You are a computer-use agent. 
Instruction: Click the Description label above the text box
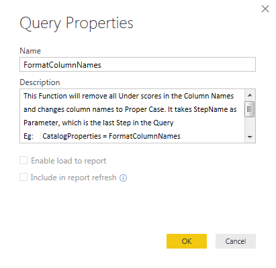click(x=40, y=82)
